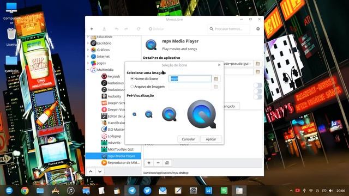Toggle the third switch in application details

258,97
